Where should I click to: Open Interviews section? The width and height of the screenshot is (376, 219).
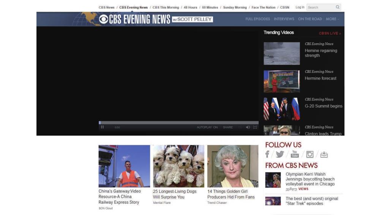(284, 19)
